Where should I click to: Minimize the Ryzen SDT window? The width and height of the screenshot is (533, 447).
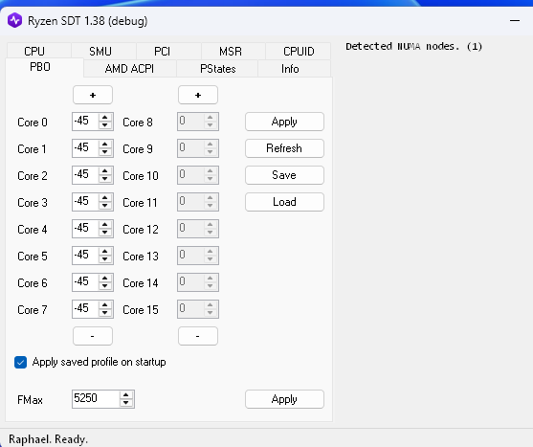click(515, 21)
